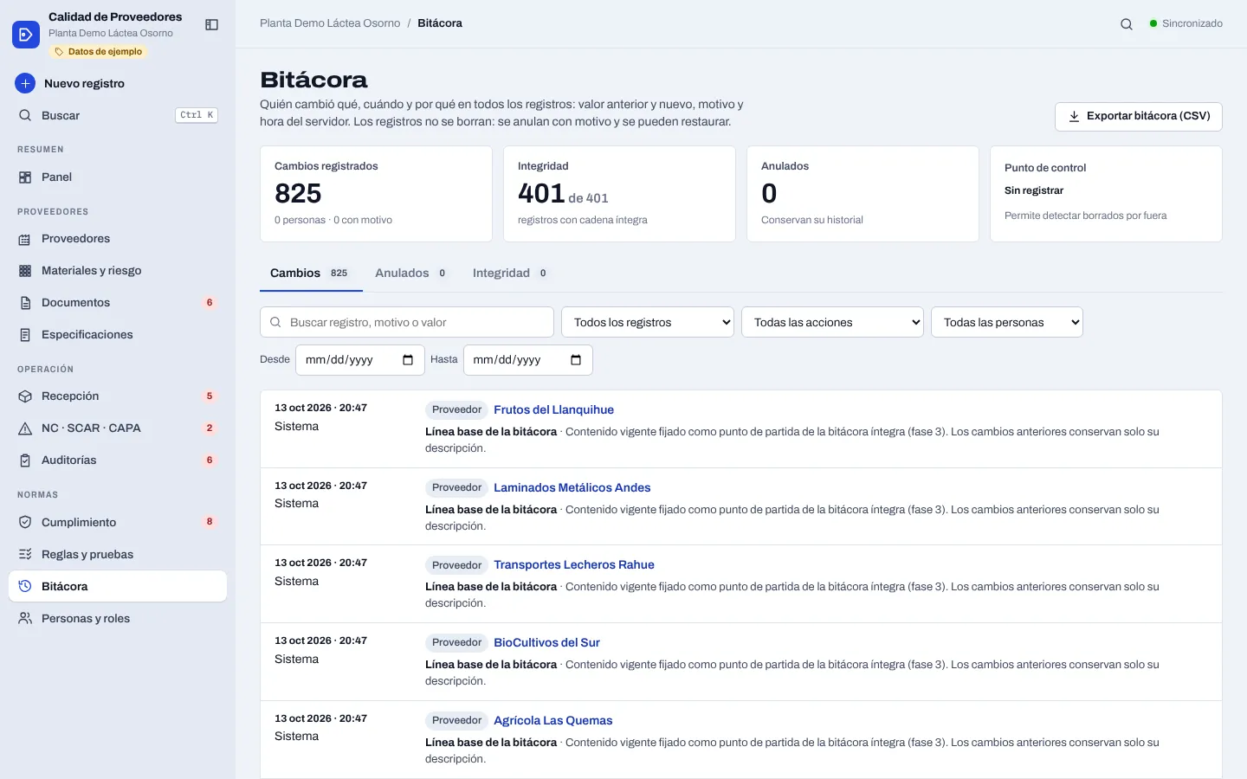This screenshot has width=1247, height=779.
Task: Click the Reglas y pruebas checklist icon
Action: 25,555
